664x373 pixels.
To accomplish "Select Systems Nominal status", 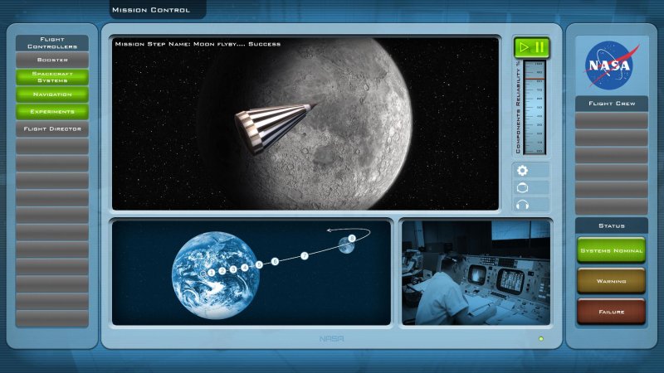I will click(x=612, y=250).
